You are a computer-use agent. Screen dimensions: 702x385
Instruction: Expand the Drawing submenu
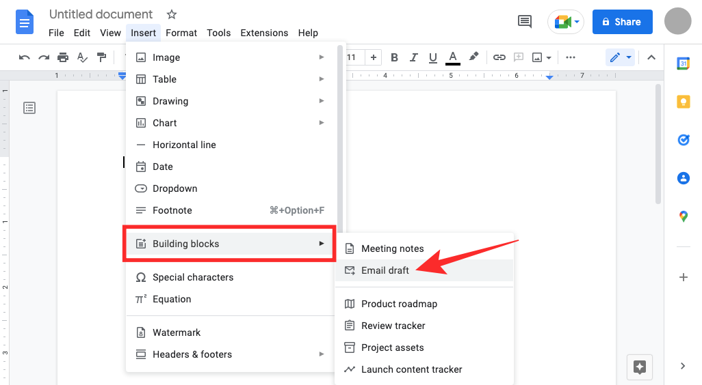[230, 101]
